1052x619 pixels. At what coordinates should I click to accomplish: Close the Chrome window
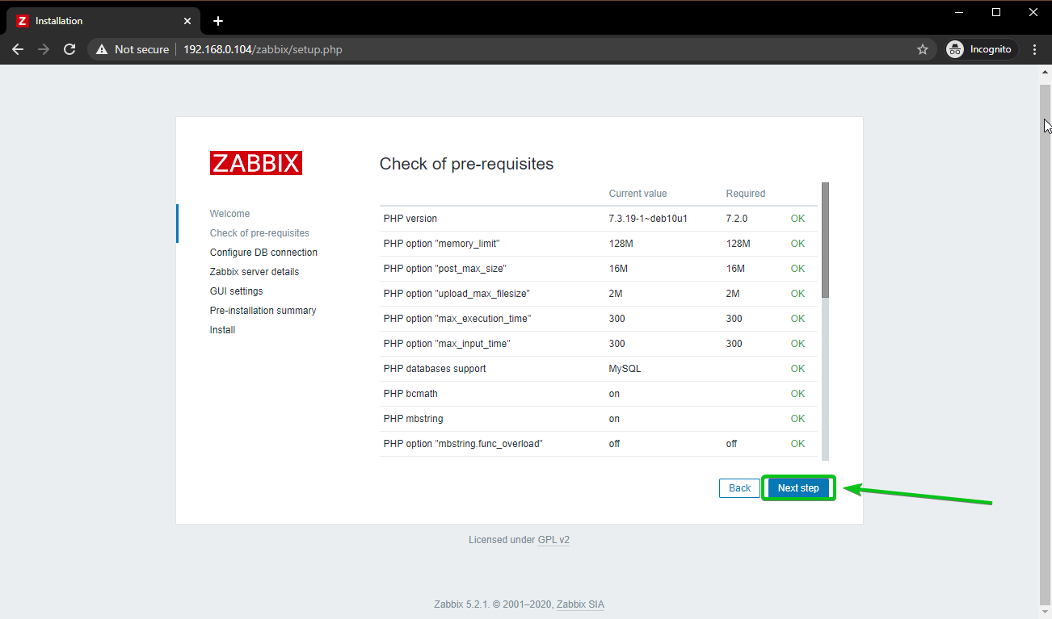(x=1033, y=12)
